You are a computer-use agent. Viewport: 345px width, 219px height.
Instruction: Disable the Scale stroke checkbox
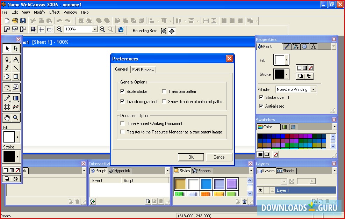(x=123, y=91)
